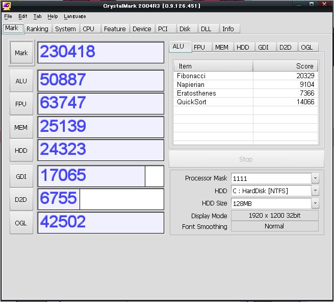334x302 pixels.
Task: Switch to the DLL tab
Action: tap(209, 29)
